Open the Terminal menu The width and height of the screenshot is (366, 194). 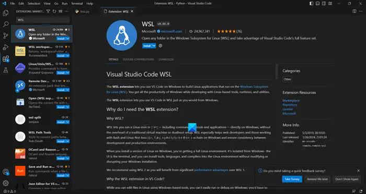pos(77,4)
